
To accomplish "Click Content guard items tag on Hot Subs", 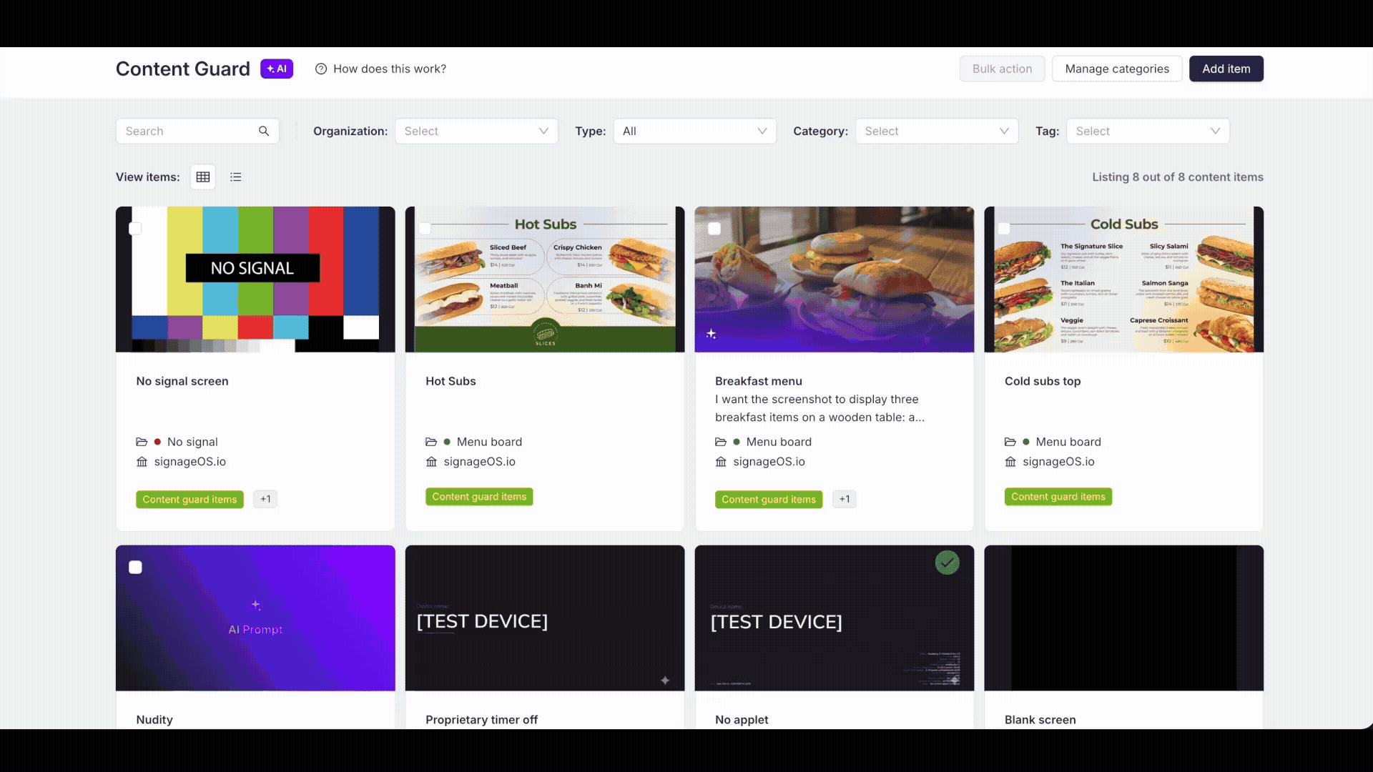I will pyautogui.click(x=479, y=497).
